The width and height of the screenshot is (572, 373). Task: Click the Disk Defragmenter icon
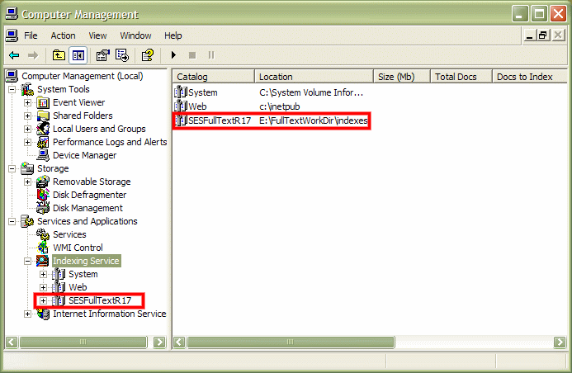tap(43, 195)
